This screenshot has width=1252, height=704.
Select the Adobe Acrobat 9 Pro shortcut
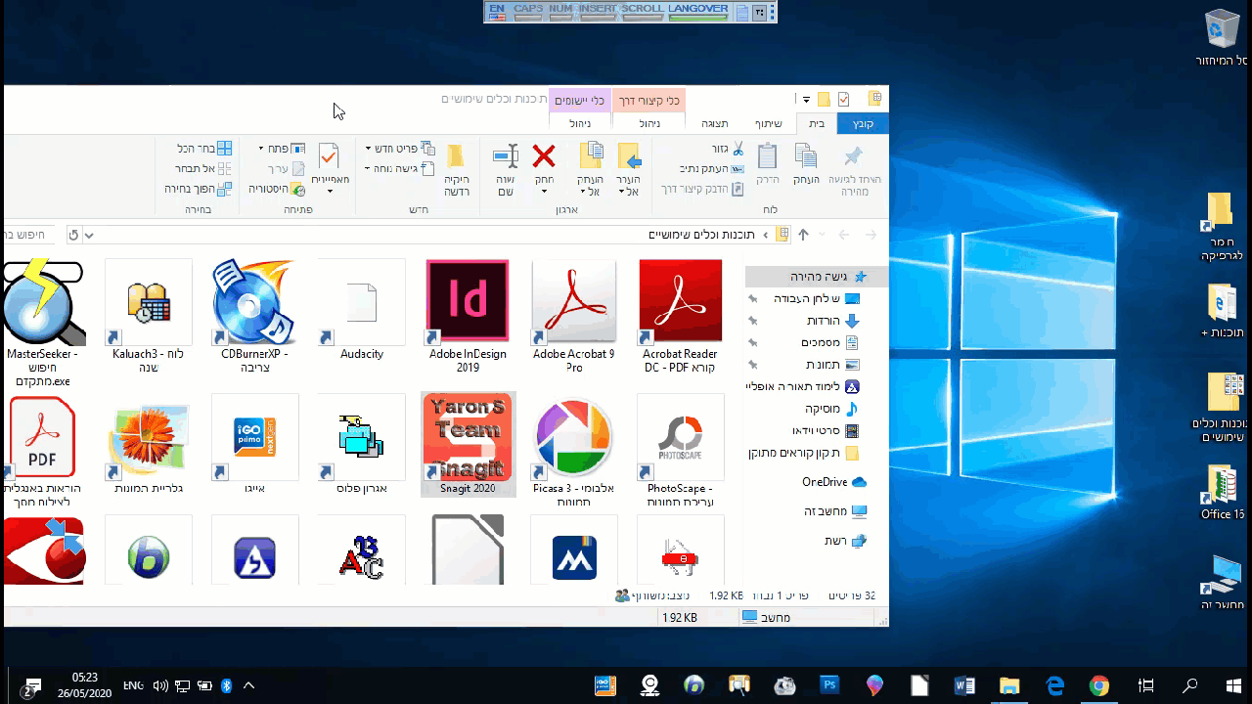pos(574,317)
